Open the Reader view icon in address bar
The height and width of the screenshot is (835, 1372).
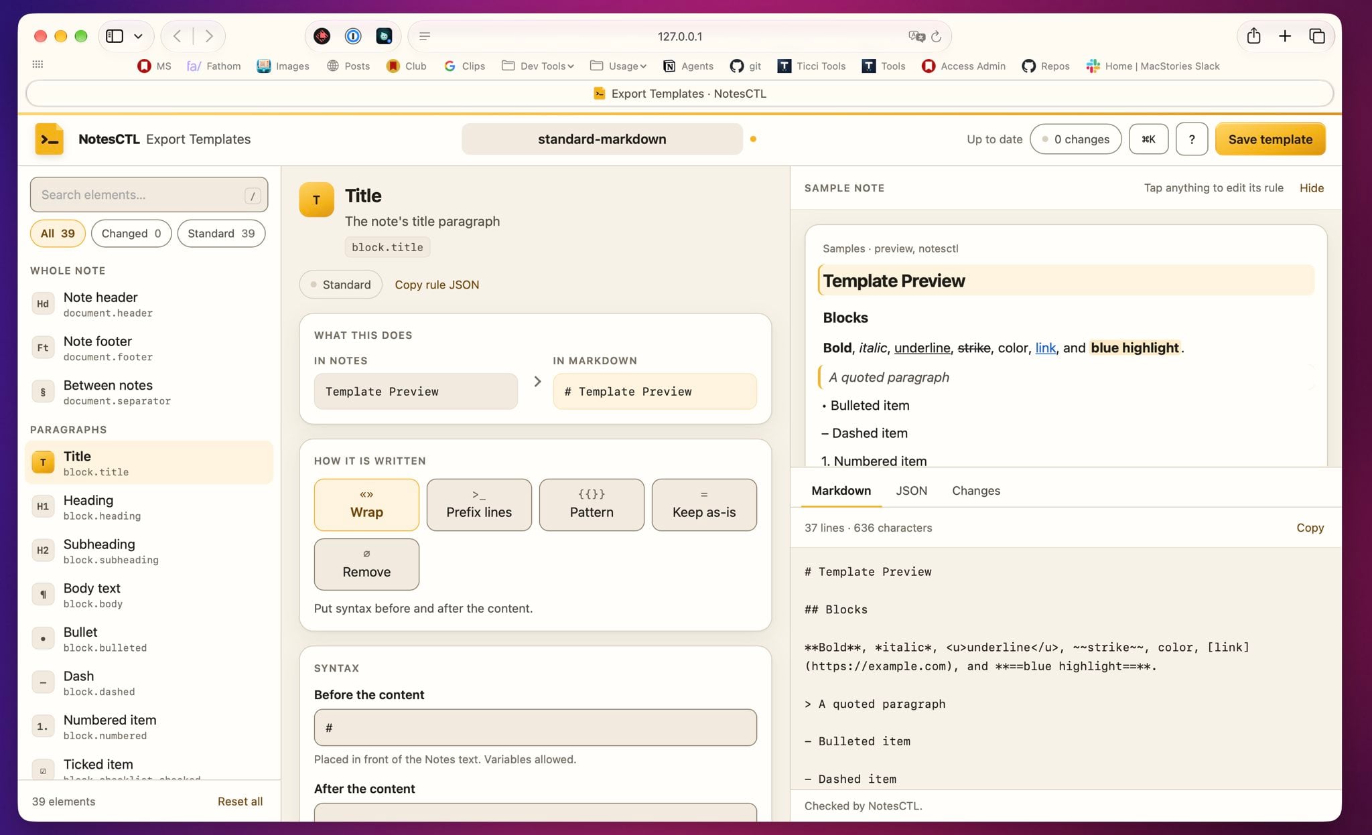tap(425, 36)
